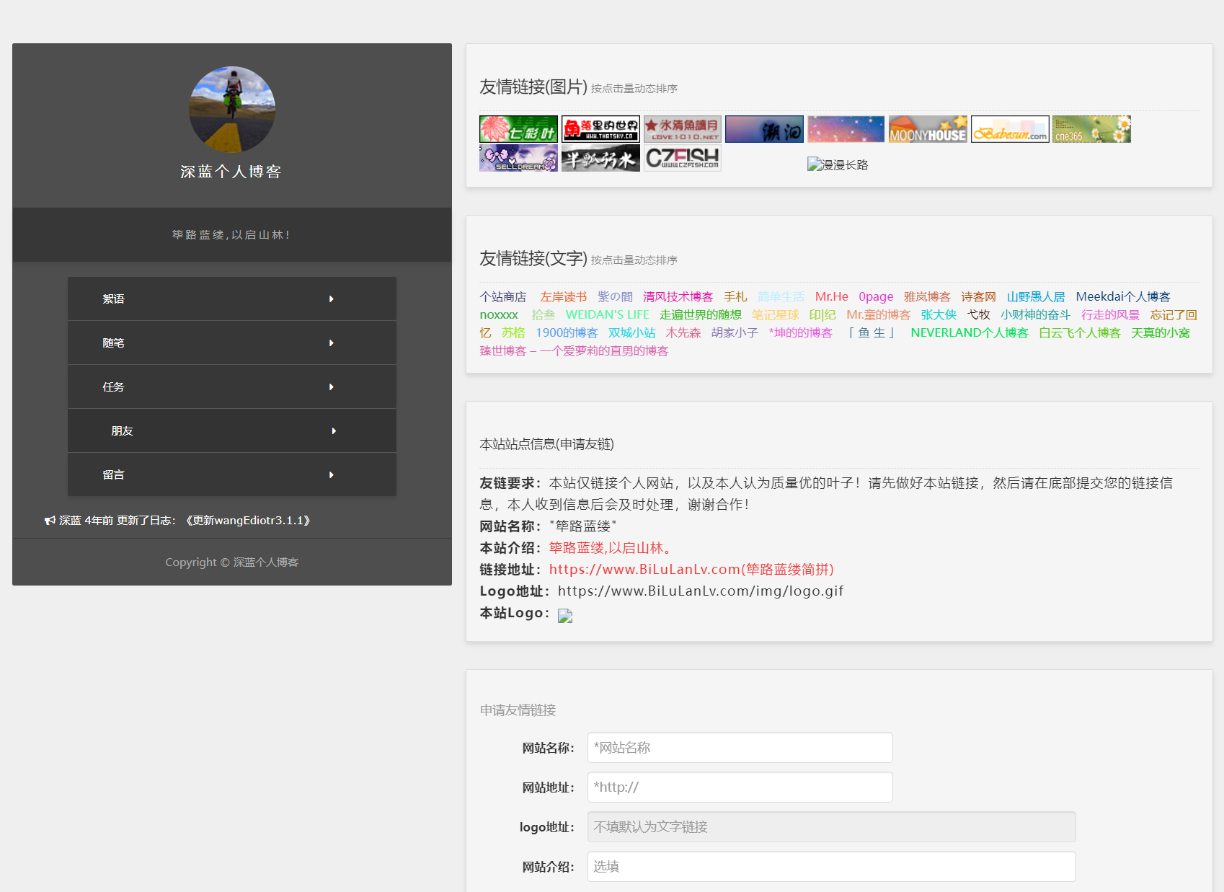Image resolution: width=1224 pixels, height=892 pixels.
Task: Open the 笔记星球 text link
Action: coord(776,314)
